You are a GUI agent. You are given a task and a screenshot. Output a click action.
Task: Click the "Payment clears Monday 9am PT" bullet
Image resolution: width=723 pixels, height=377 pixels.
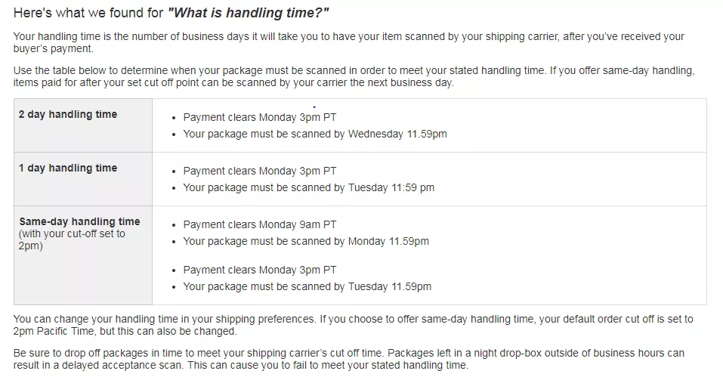(x=259, y=224)
